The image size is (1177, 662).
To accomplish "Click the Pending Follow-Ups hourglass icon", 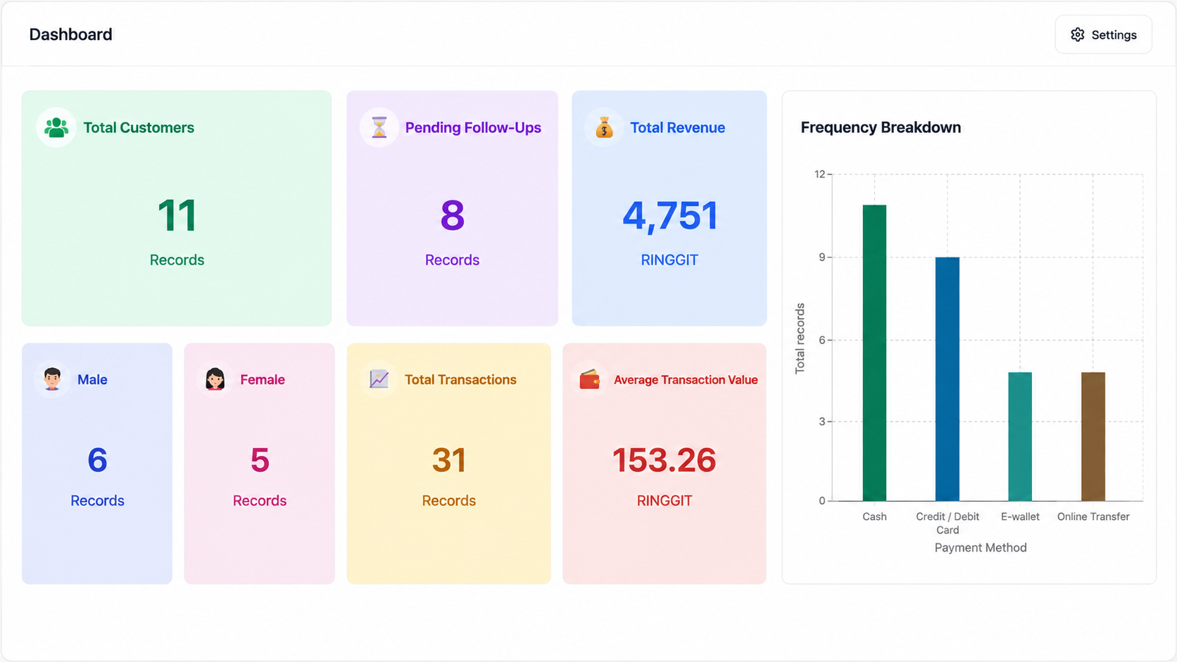I will [x=379, y=127].
